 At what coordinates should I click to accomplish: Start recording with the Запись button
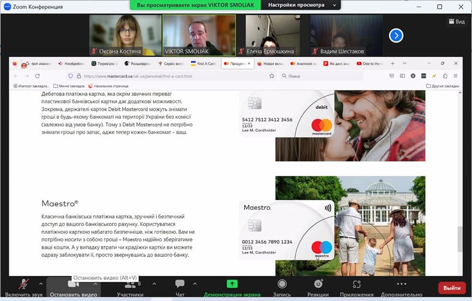click(x=282, y=288)
